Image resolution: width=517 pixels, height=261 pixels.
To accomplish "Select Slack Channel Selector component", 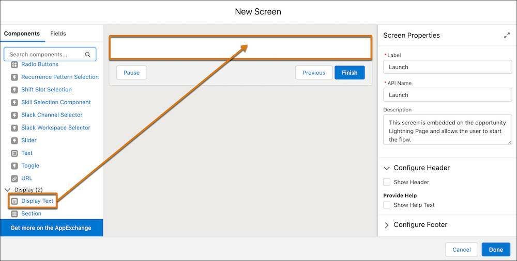I will (x=52, y=115).
